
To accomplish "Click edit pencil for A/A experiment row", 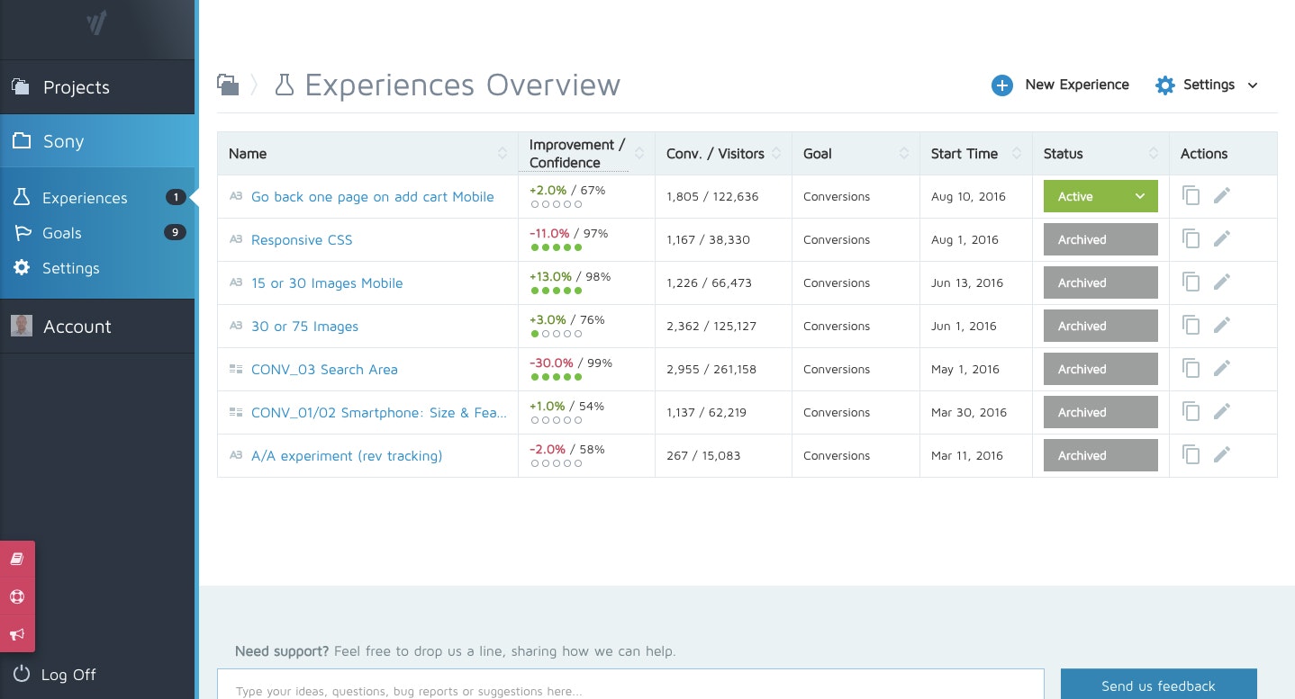I will click(x=1221, y=455).
